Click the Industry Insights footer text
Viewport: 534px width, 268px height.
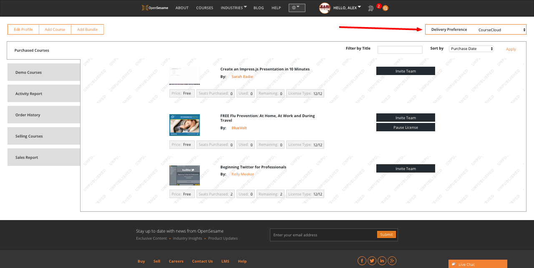click(187, 238)
